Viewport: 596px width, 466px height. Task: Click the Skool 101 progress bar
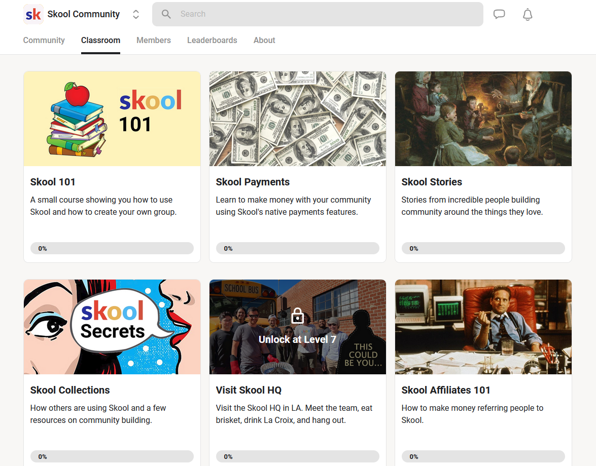(112, 248)
